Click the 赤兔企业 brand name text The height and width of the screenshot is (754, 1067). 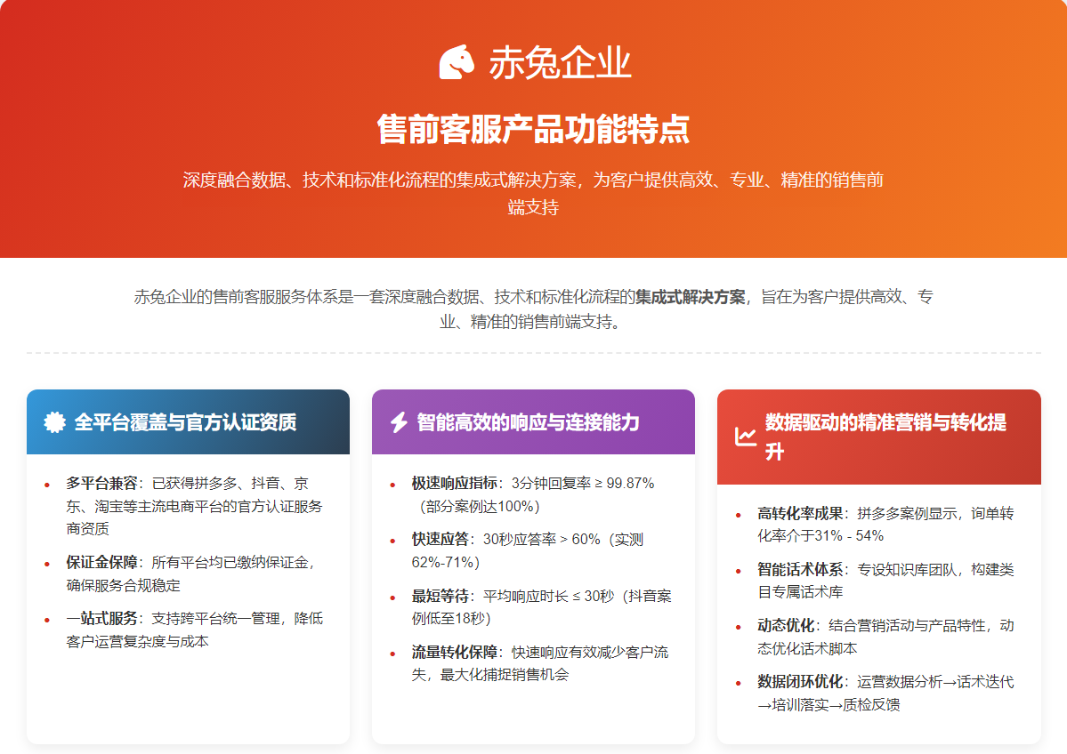tap(560, 63)
